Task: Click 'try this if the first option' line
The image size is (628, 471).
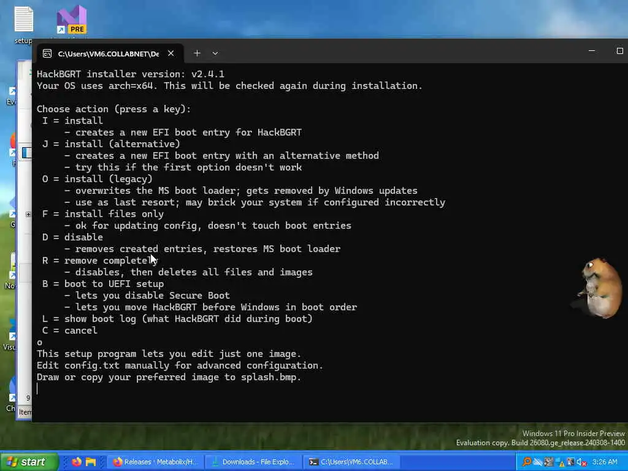Action: (x=183, y=167)
